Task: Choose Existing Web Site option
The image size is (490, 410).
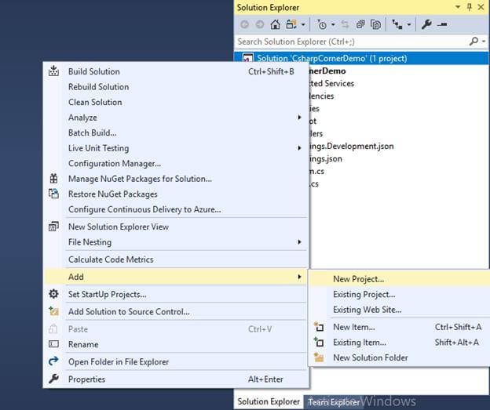Action: [400, 310]
